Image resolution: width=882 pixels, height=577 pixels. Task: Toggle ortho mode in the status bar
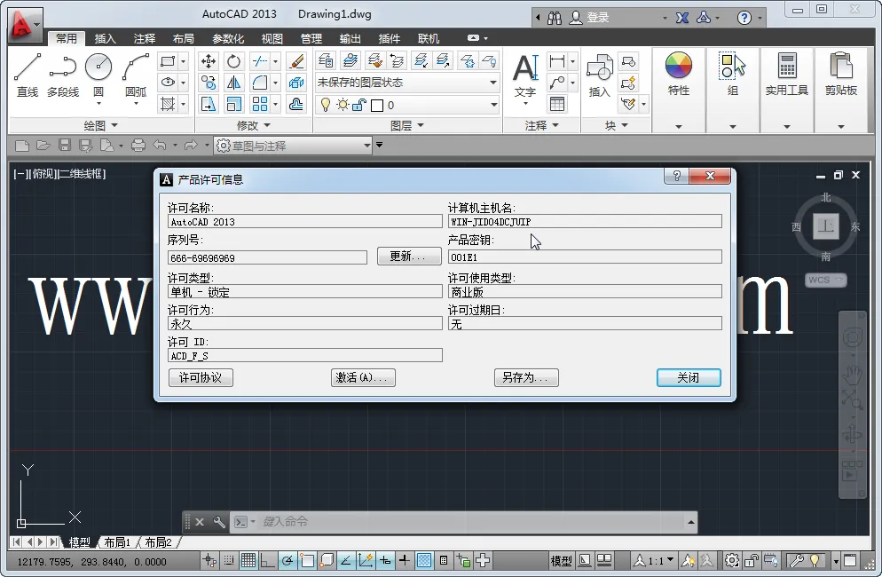266,560
